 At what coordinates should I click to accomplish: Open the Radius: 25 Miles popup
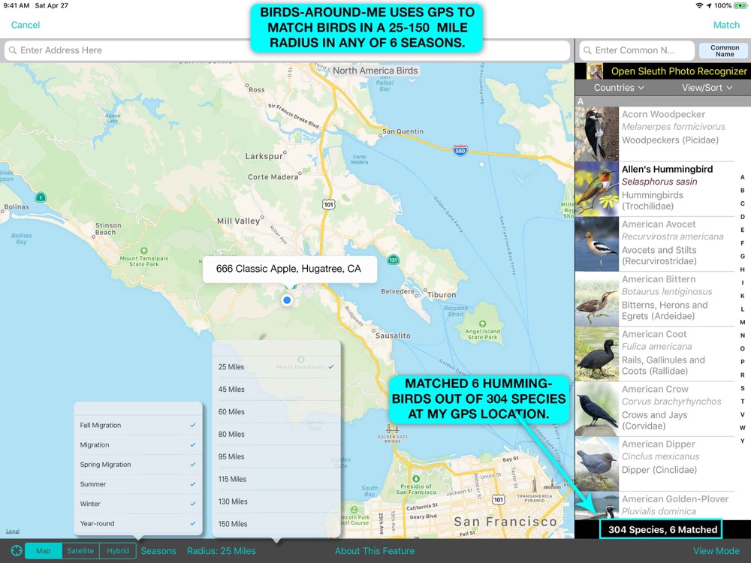coord(222,551)
